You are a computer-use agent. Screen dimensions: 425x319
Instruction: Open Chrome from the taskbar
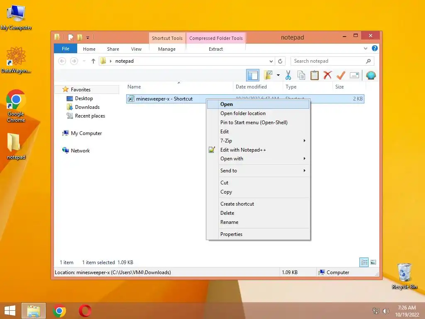(x=59, y=311)
